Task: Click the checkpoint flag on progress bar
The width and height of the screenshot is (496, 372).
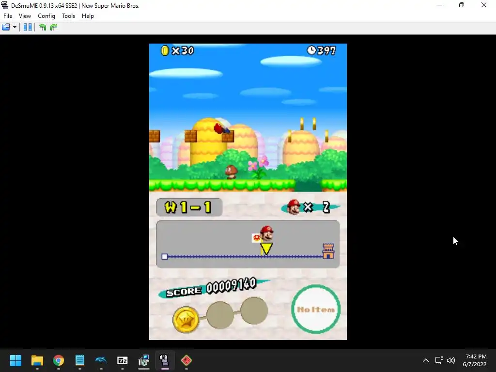Action: 257,237
